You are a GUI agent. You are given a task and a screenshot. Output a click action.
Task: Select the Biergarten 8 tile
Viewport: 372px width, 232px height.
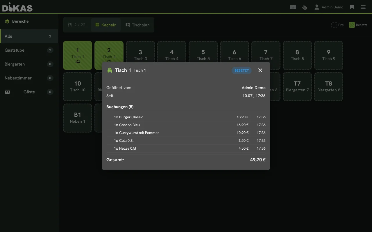pyautogui.click(x=329, y=87)
